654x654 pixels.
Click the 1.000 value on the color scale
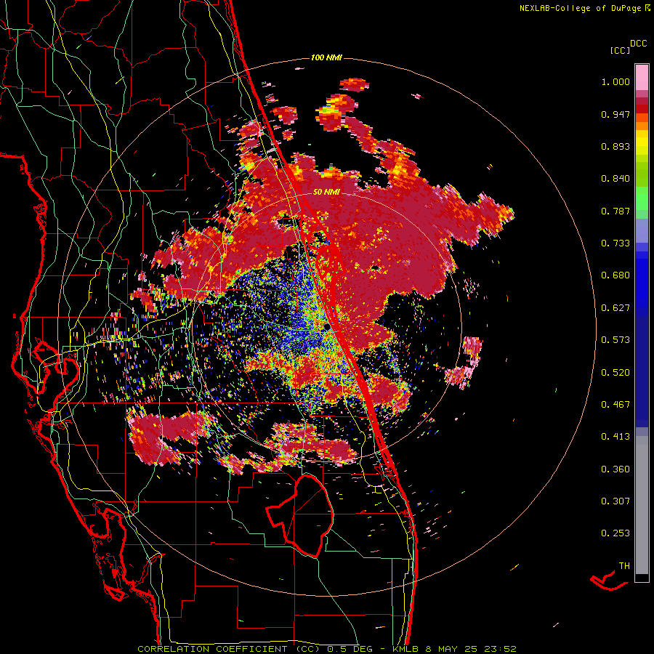[615, 81]
